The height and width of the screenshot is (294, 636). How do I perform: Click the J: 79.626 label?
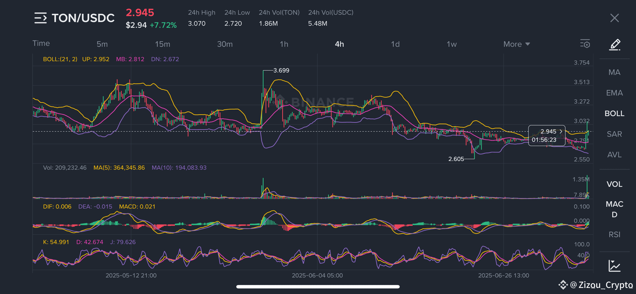(123, 242)
